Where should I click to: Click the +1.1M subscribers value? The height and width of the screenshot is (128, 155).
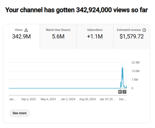coord(95,37)
